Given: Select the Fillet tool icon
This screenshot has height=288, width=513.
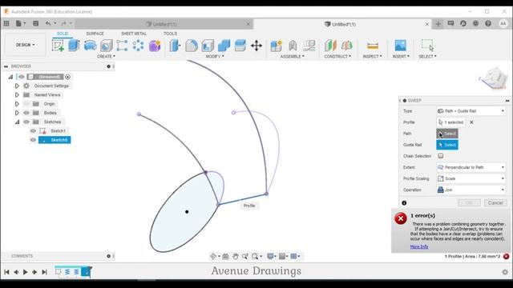Looking at the screenshot, I should click(x=192, y=46).
